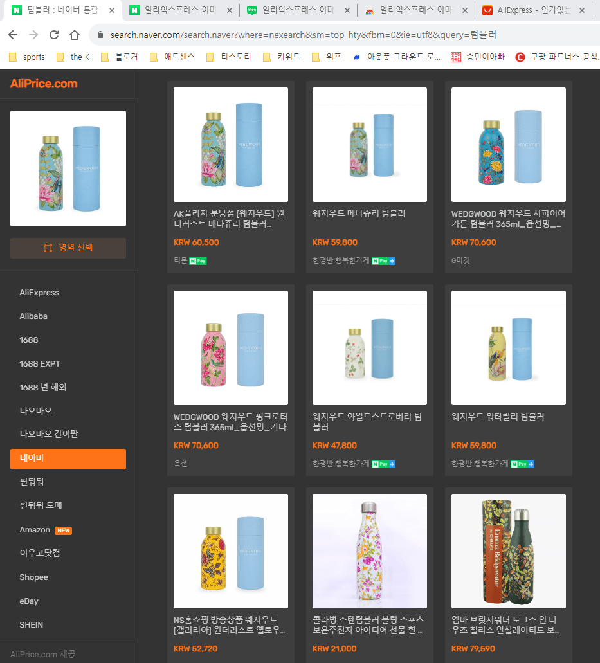Image resolution: width=600 pixels, height=663 pixels.
Task: Close the AliExpress 인기있는 tab
Action: 582,10
